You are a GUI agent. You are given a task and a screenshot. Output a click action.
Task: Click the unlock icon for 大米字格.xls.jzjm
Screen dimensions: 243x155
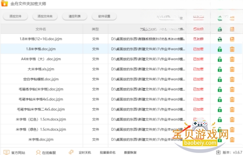[220, 69]
